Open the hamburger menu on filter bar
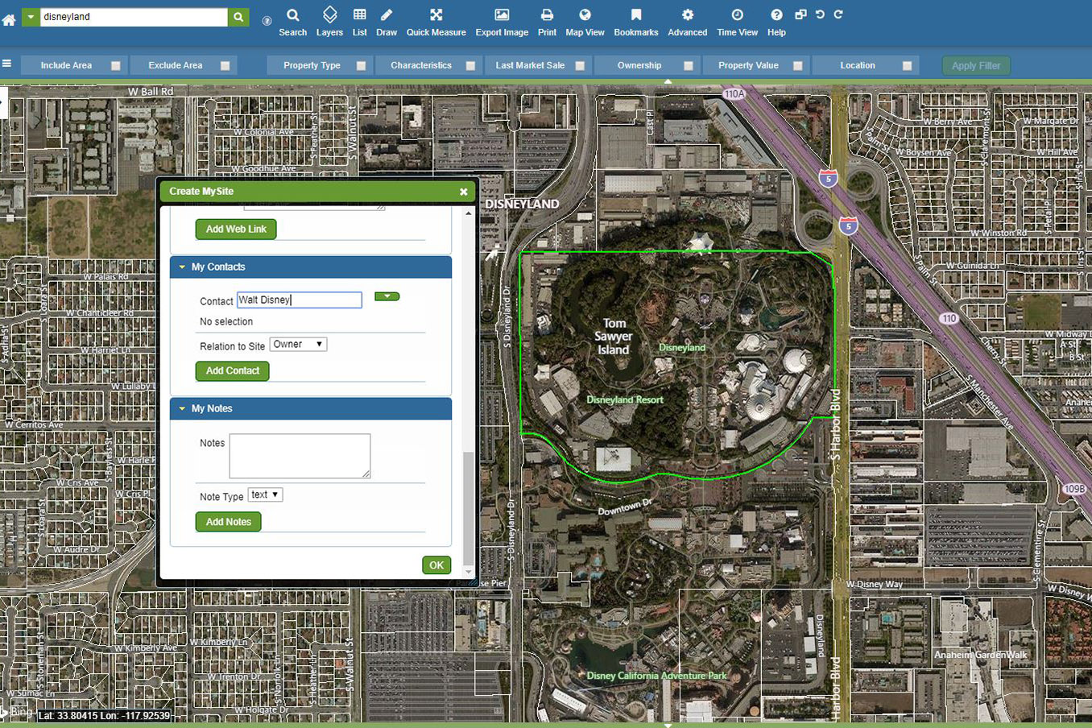 [x=6, y=64]
